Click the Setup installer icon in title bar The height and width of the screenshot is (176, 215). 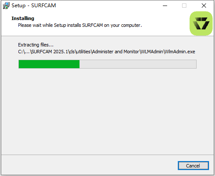(x=6, y=6)
